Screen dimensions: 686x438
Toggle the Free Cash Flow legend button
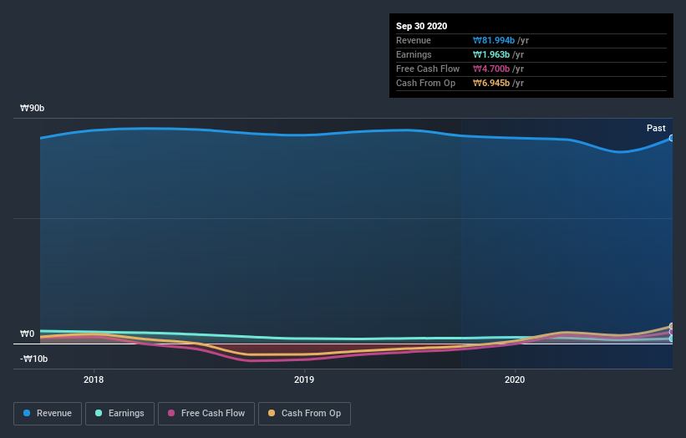(206, 414)
